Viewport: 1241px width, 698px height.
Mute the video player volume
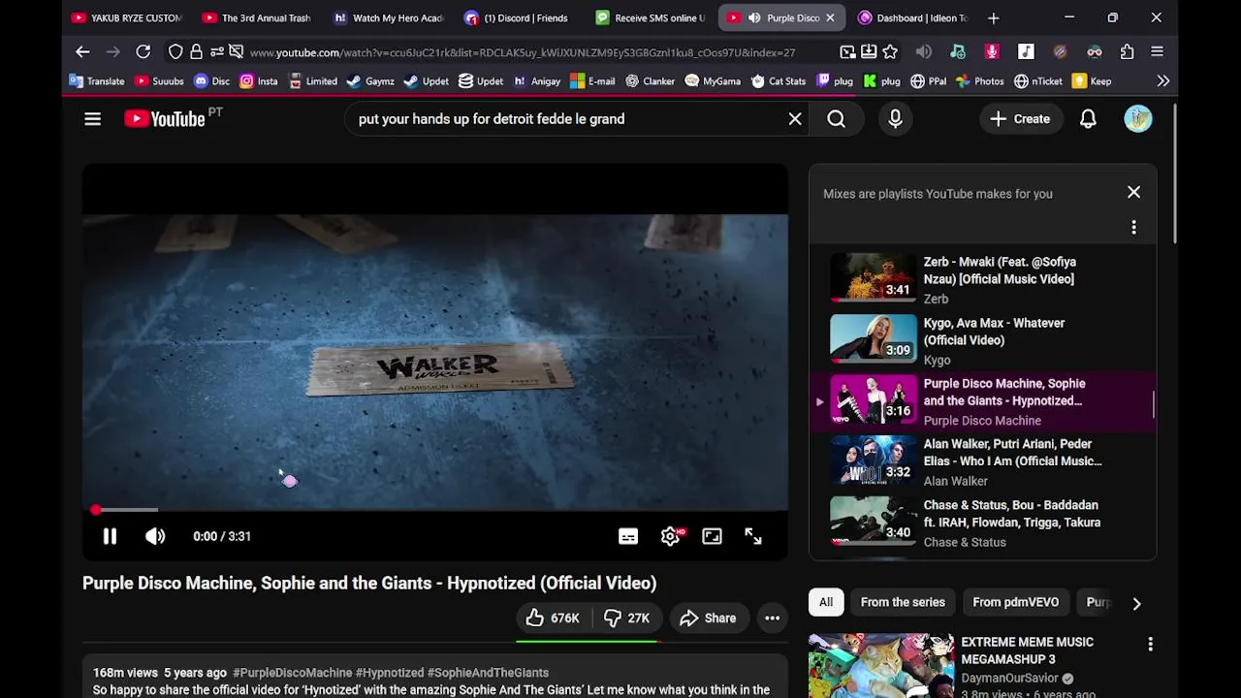pyautogui.click(x=155, y=536)
